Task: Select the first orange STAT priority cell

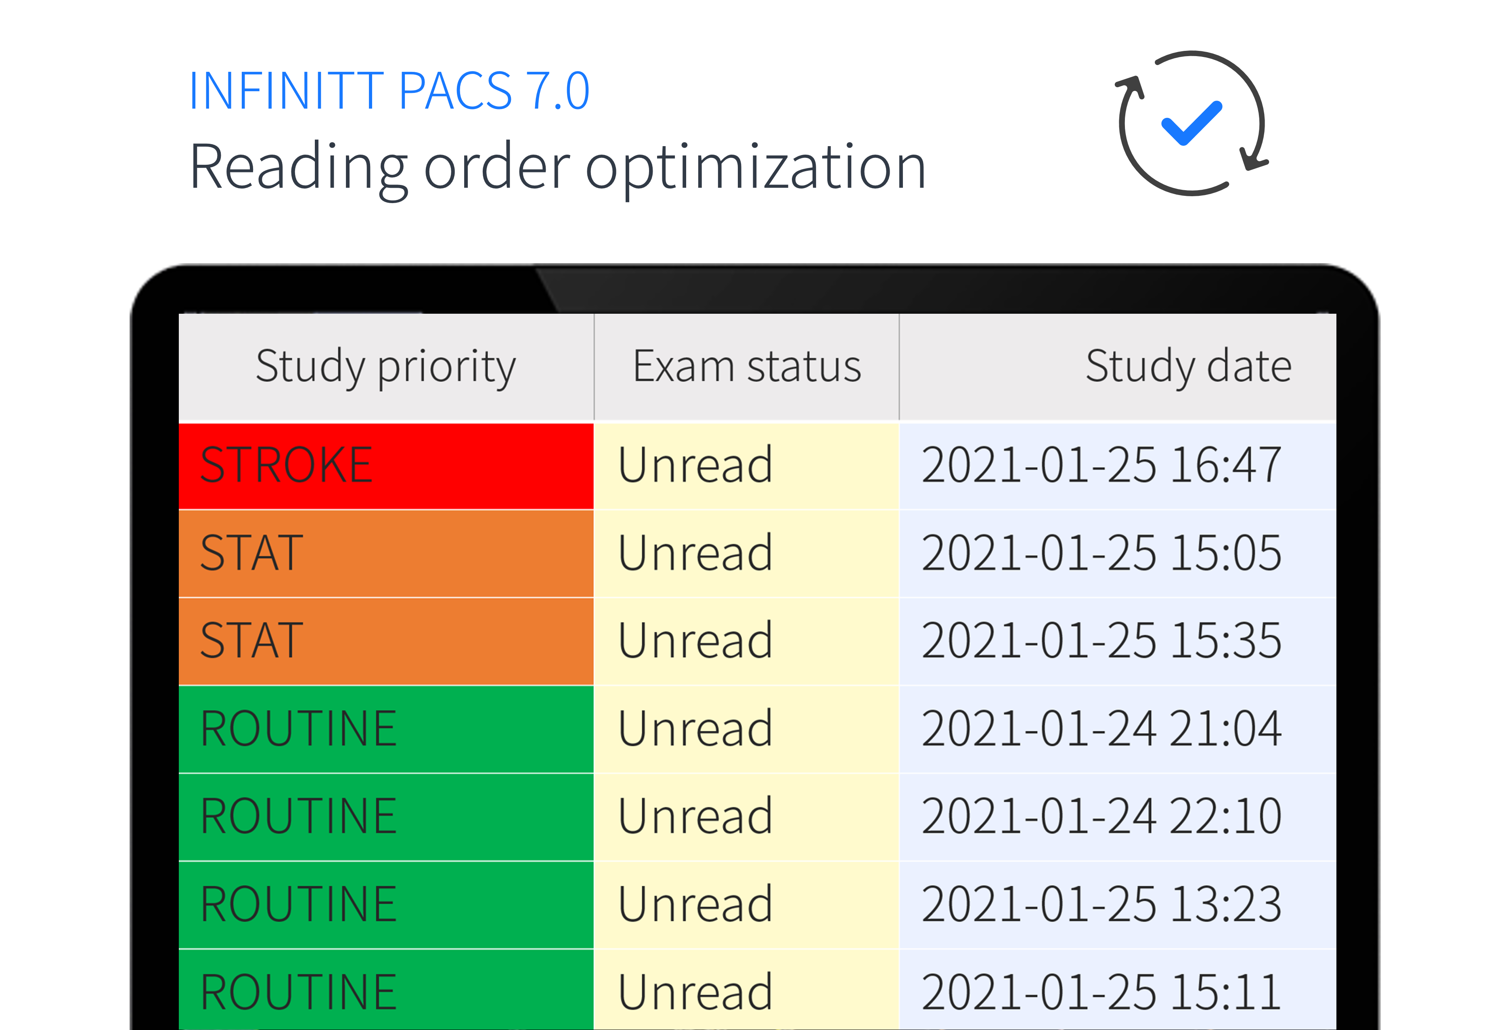Action: (x=386, y=554)
